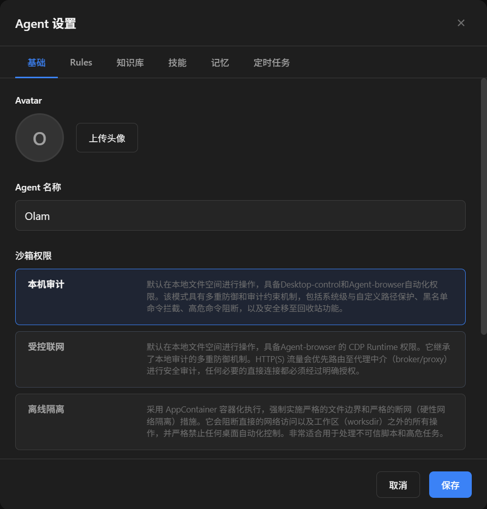Viewport: 487px width, 509px height.
Task: Click the Avatar section label
Action: (28, 101)
